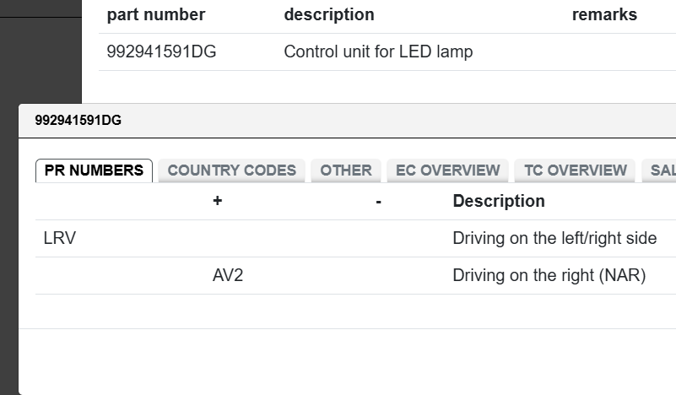676x395 pixels.
Task: Click the dark sidebar panel on the left
Action: point(41,51)
